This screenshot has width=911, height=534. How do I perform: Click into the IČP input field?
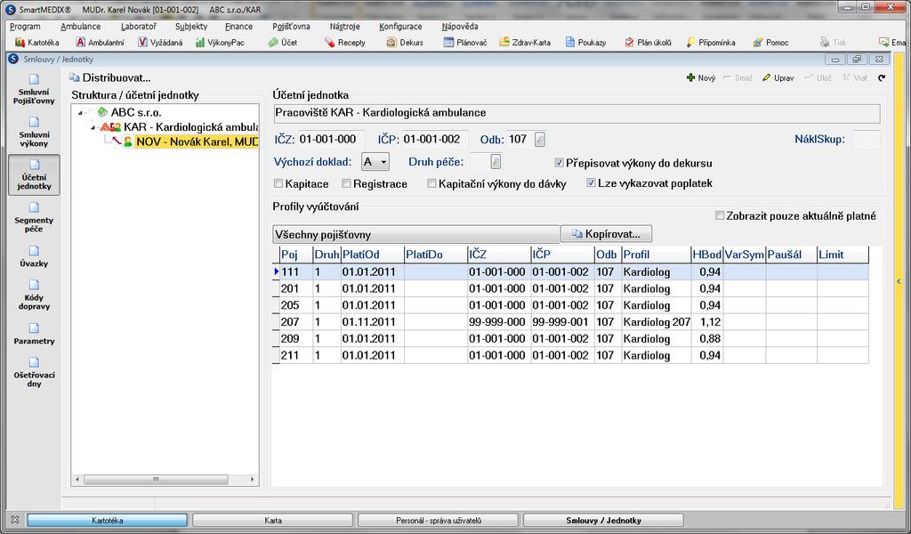pyautogui.click(x=434, y=140)
